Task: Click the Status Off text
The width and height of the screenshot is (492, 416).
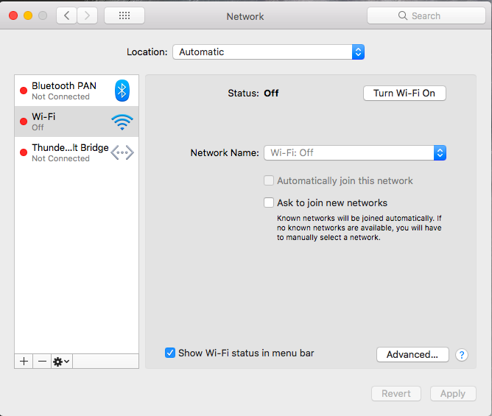Action: (253, 94)
